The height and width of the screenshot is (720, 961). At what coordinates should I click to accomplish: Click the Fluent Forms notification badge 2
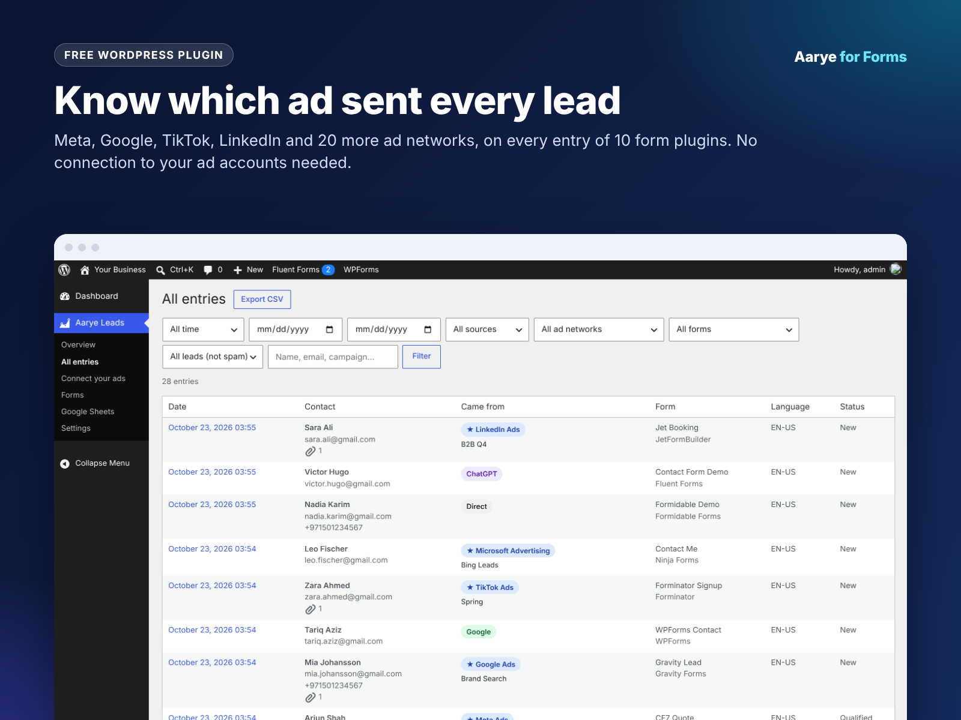(x=328, y=270)
